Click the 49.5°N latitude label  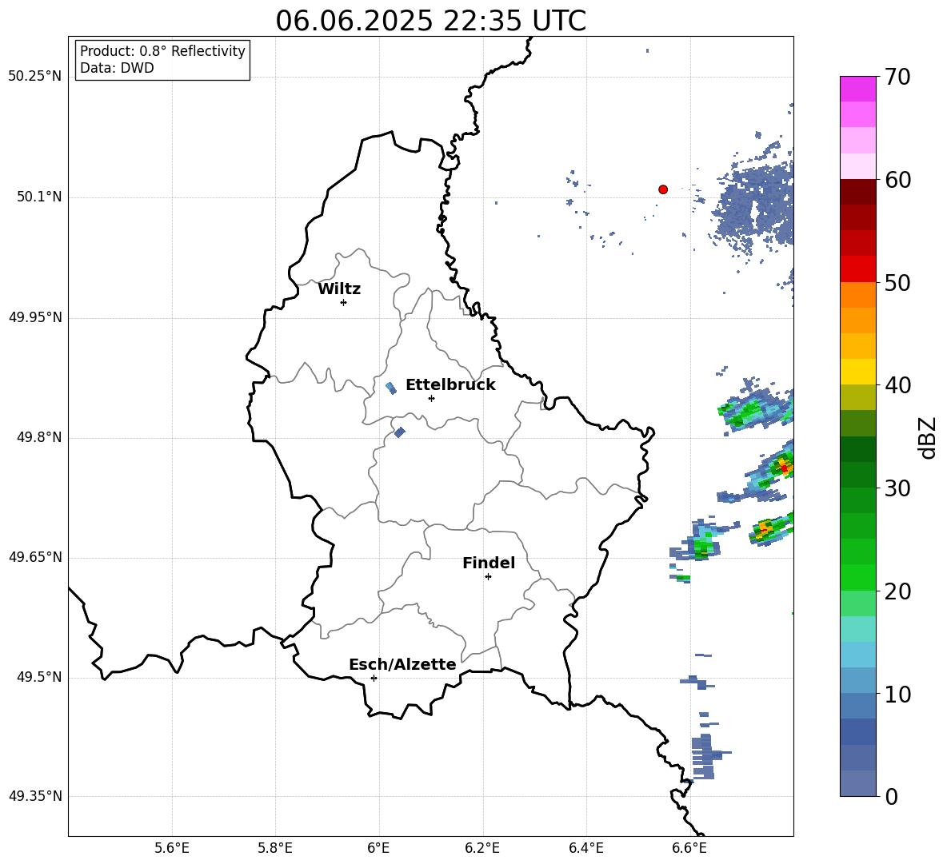[x=39, y=677]
